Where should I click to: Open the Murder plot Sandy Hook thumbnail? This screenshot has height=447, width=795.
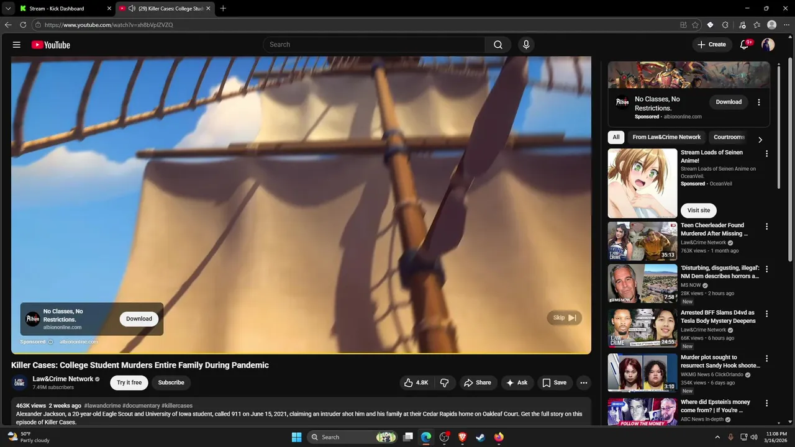click(x=642, y=373)
